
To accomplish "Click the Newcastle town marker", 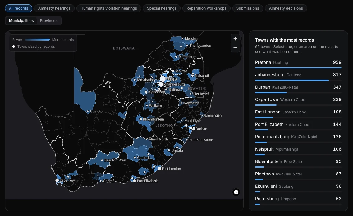I will 181,103.
